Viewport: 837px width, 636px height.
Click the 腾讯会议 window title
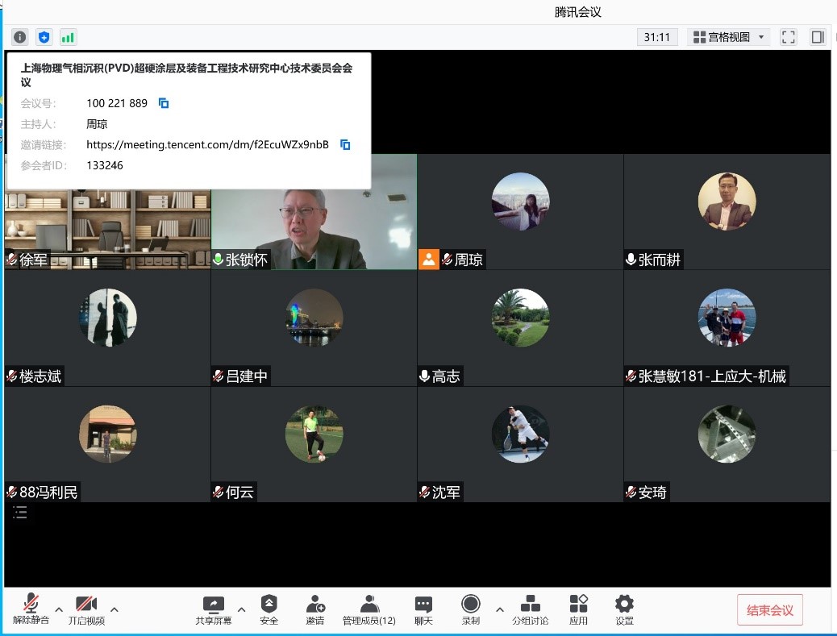(577, 12)
